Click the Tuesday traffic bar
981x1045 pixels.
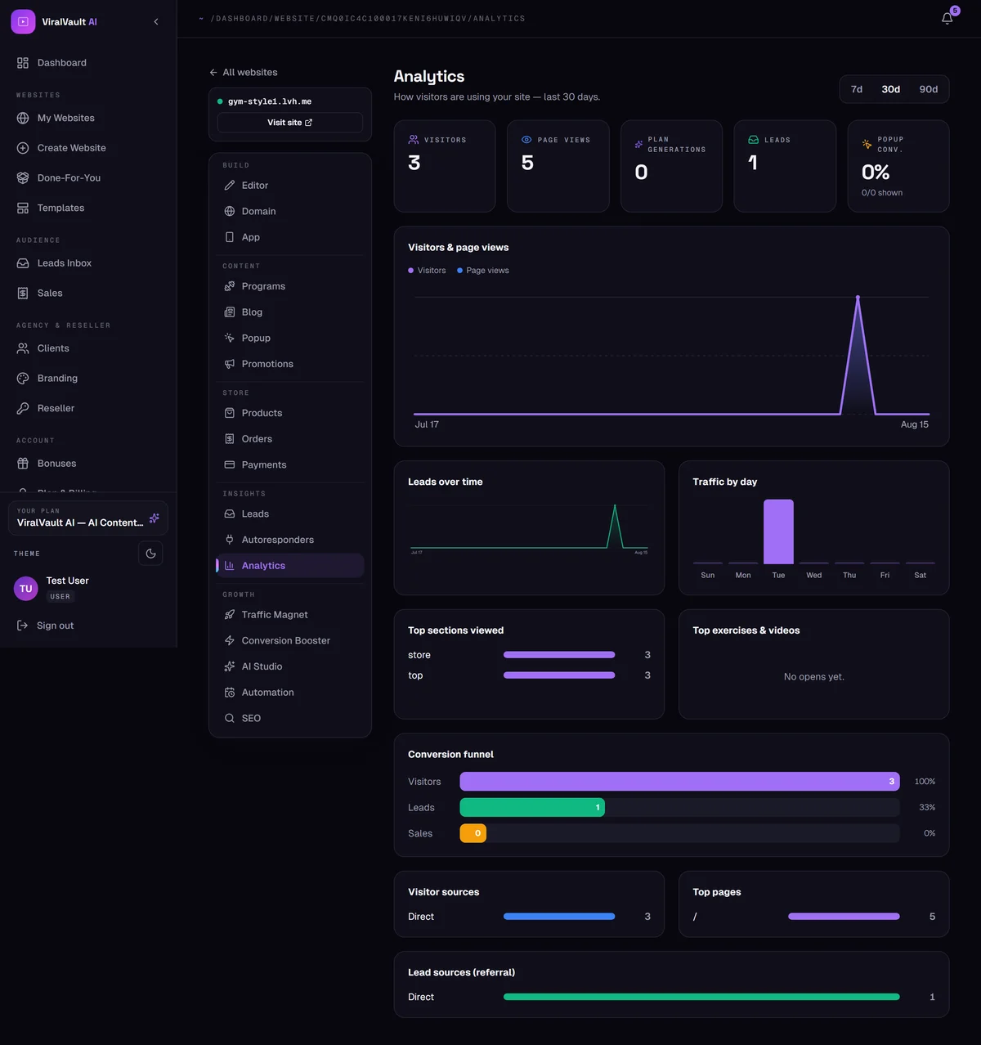coord(778,531)
